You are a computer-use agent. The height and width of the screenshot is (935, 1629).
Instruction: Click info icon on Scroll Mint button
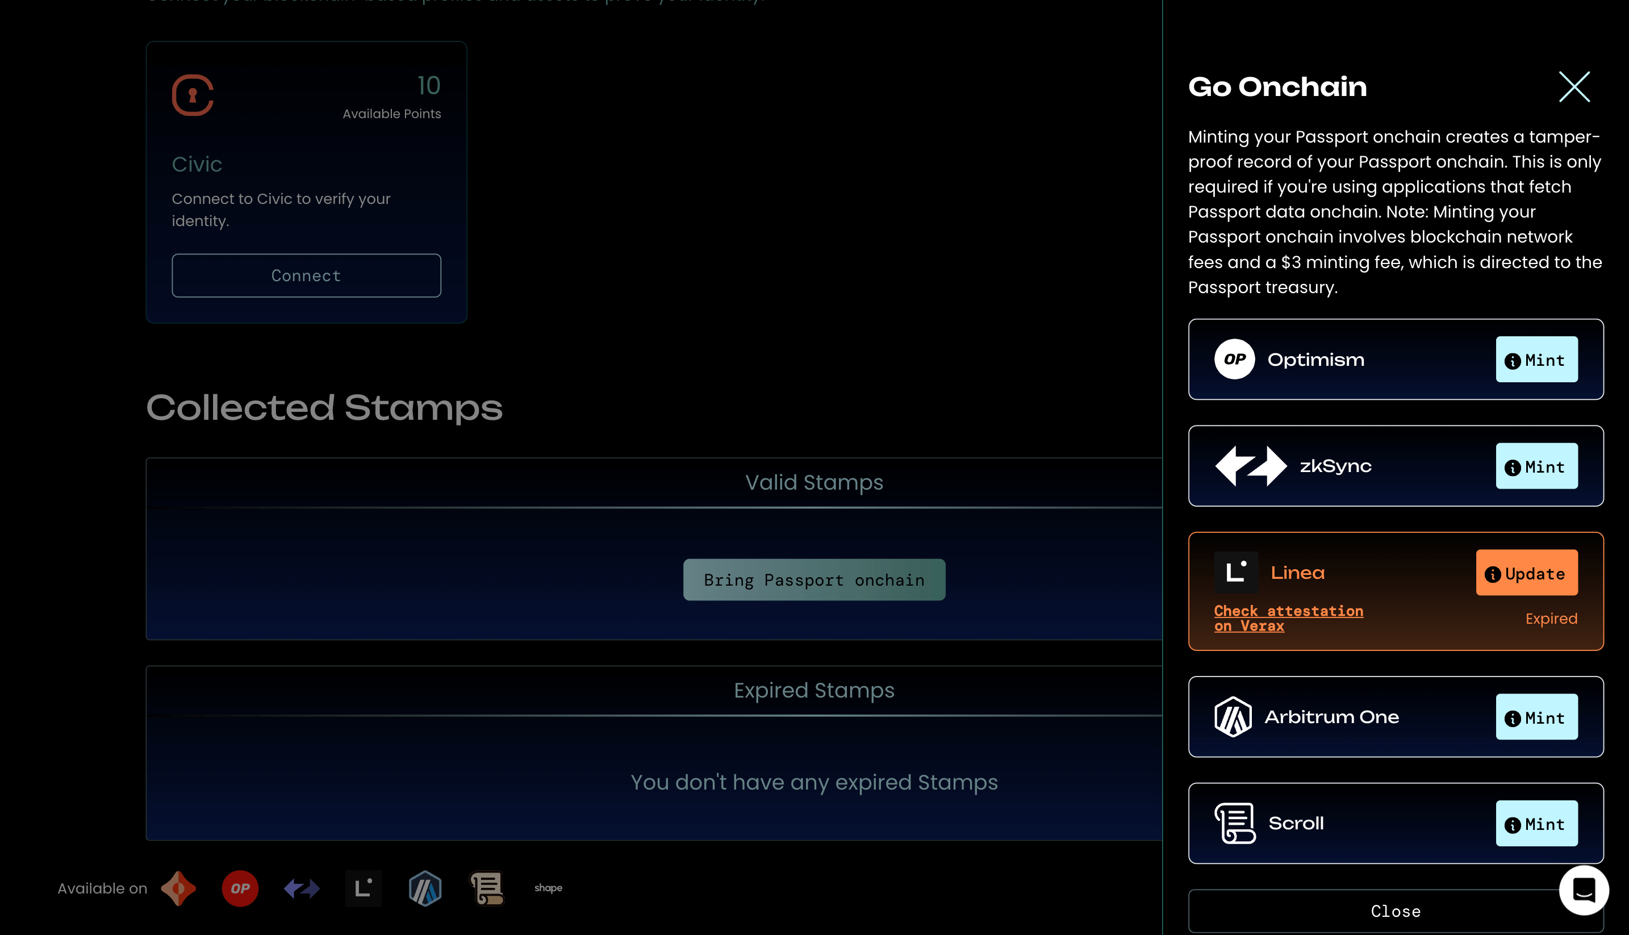coord(1513,825)
